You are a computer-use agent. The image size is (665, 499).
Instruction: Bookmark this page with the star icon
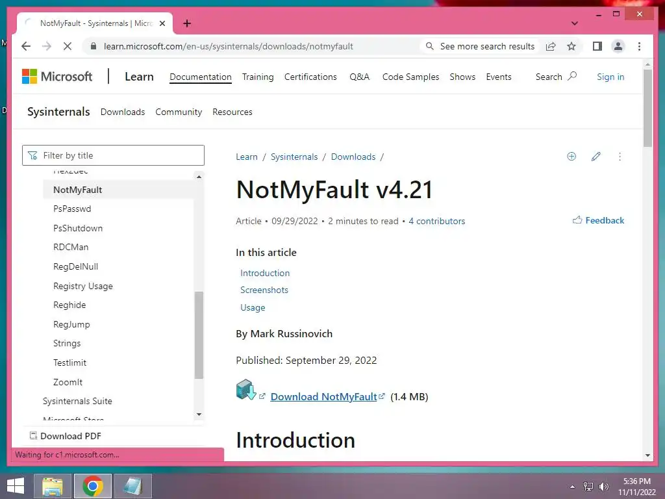[571, 46]
